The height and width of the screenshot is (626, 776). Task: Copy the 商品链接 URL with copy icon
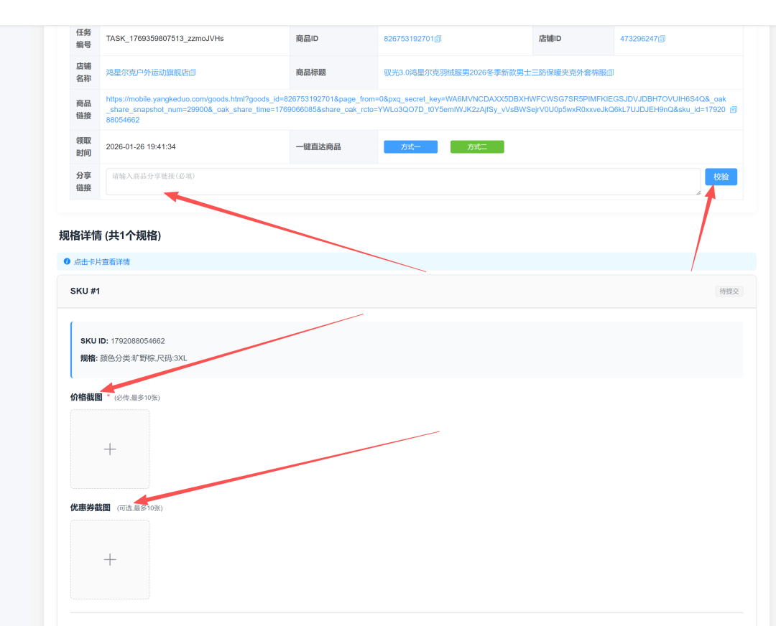pyautogui.click(x=733, y=110)
